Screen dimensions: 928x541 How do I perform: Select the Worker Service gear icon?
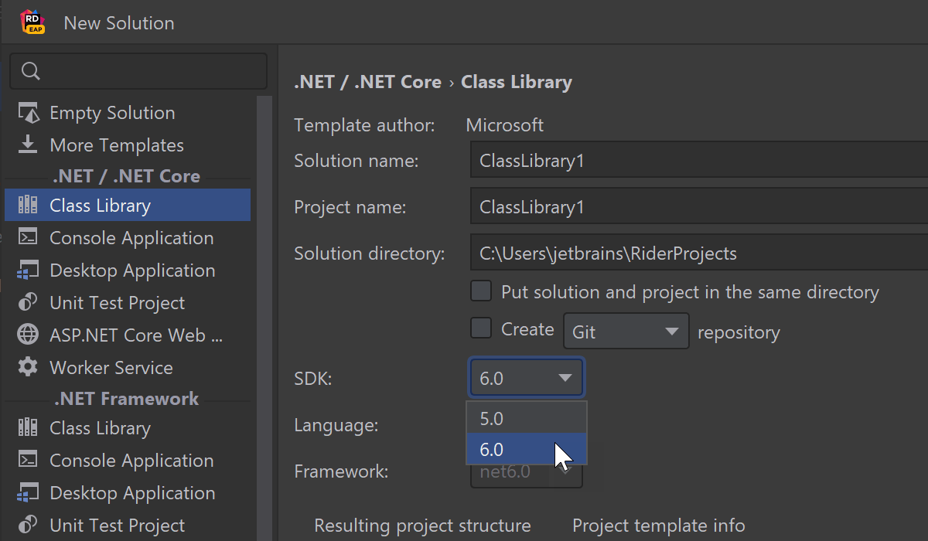pyautogui.click(x=28, y=368)
